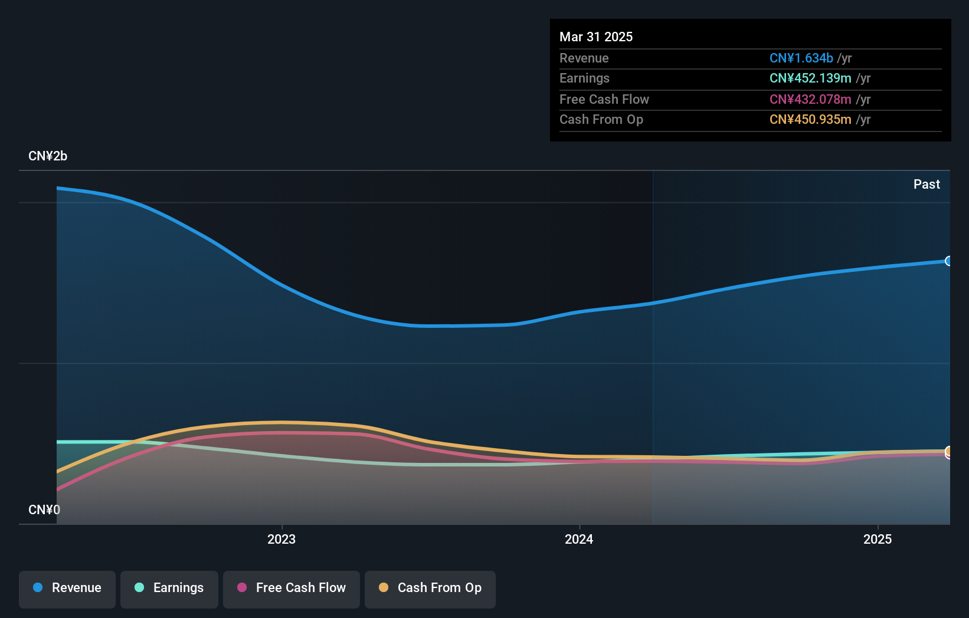
Task: Click the 2024 x-axis label
Action: [x=579, y=539]
